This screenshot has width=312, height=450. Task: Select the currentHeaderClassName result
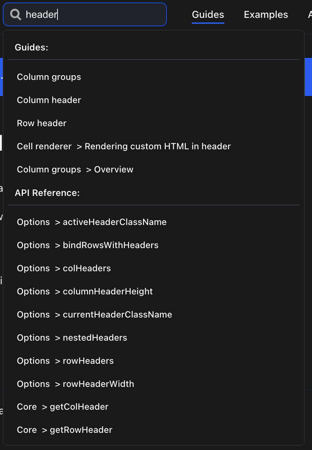click(94, 314)
